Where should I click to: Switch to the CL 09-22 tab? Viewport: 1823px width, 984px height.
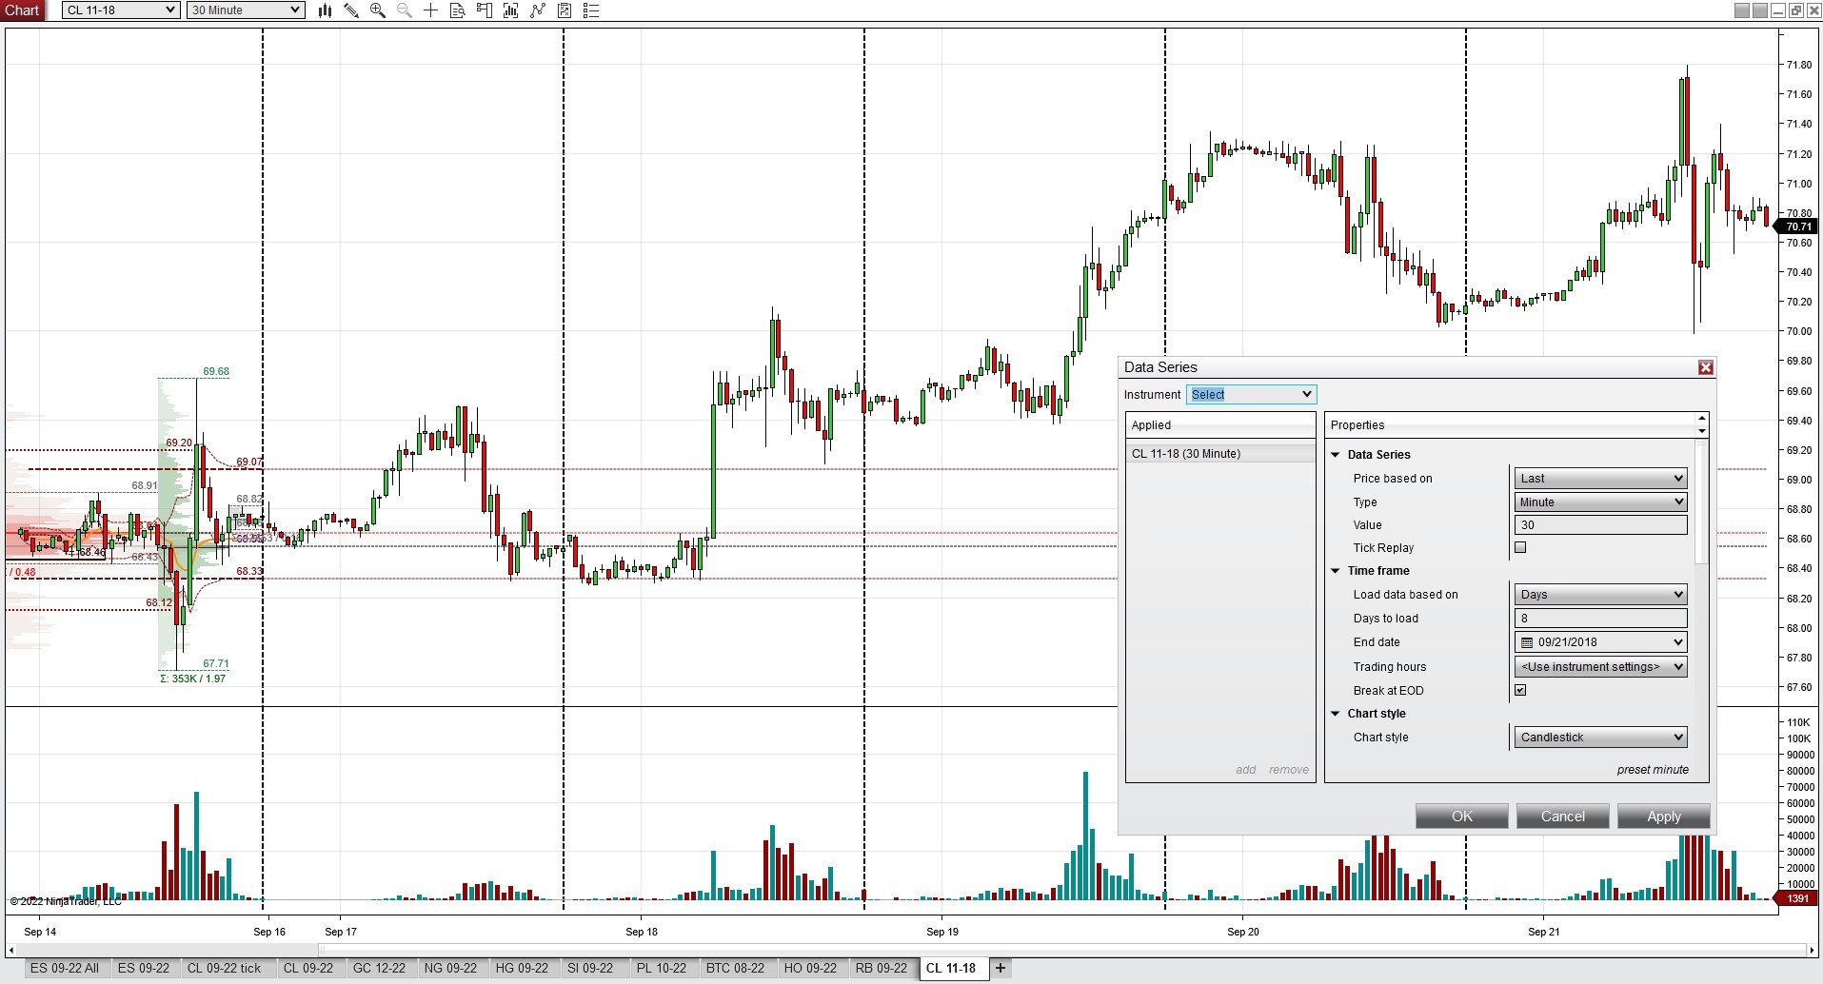(308, 968)
